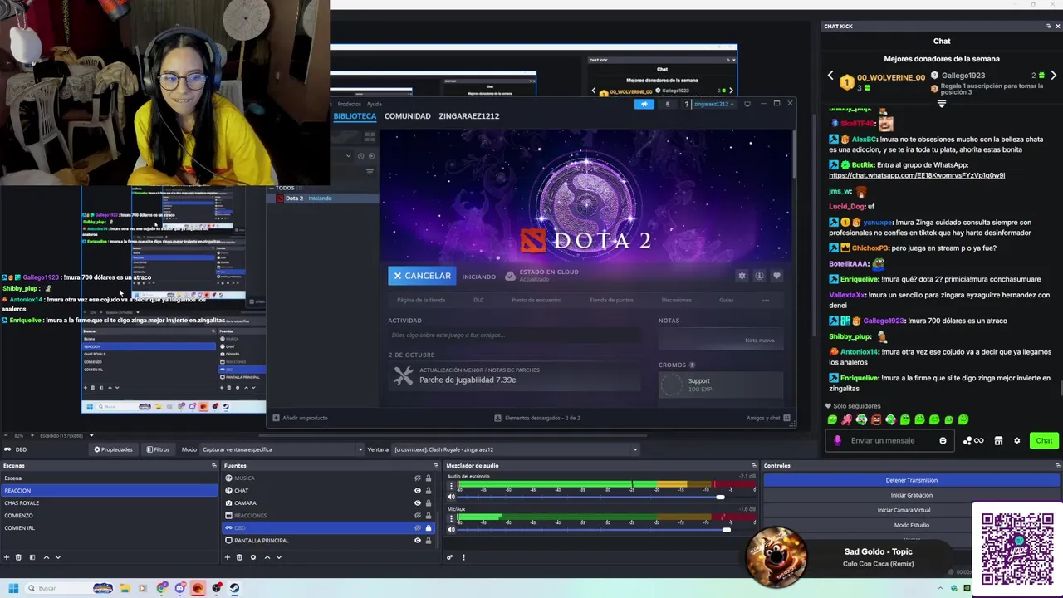Select Dota 2 in the Steam library list

point(322,199)
